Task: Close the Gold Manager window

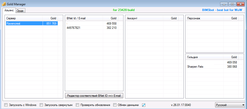Action: pos(241,4)
